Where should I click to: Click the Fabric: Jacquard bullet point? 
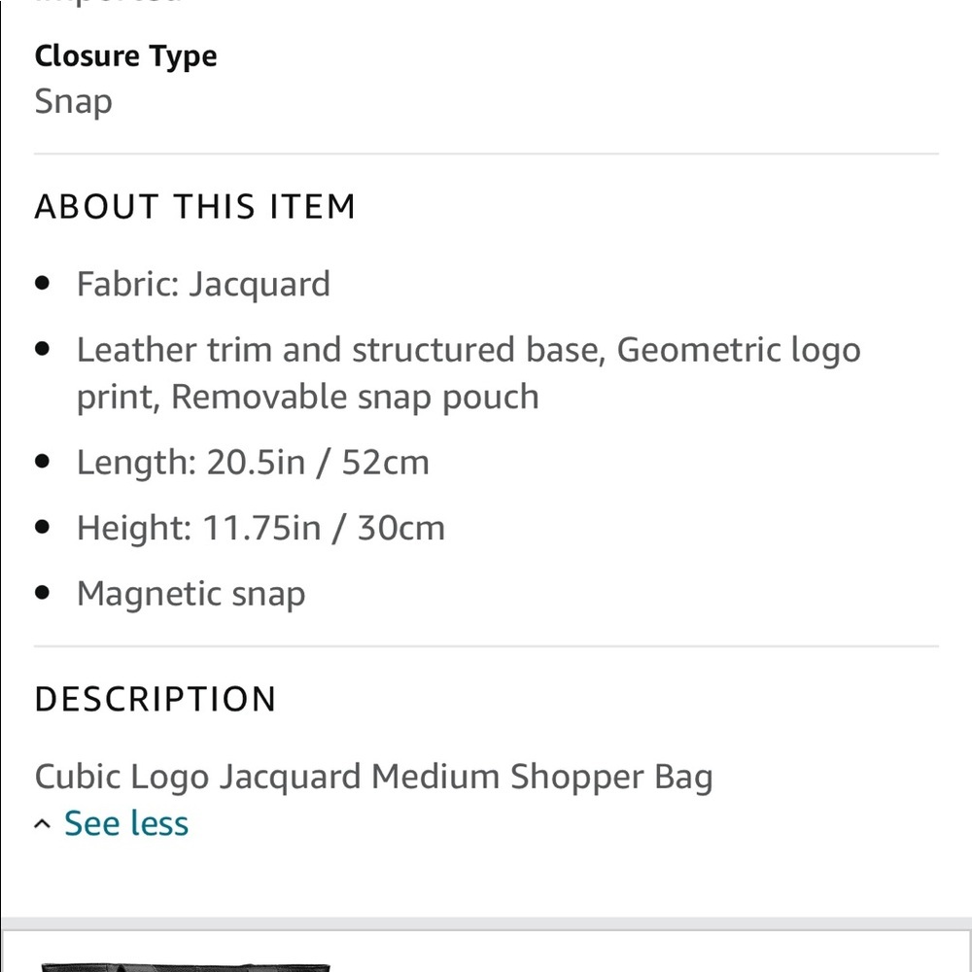[x=203, y=284]
